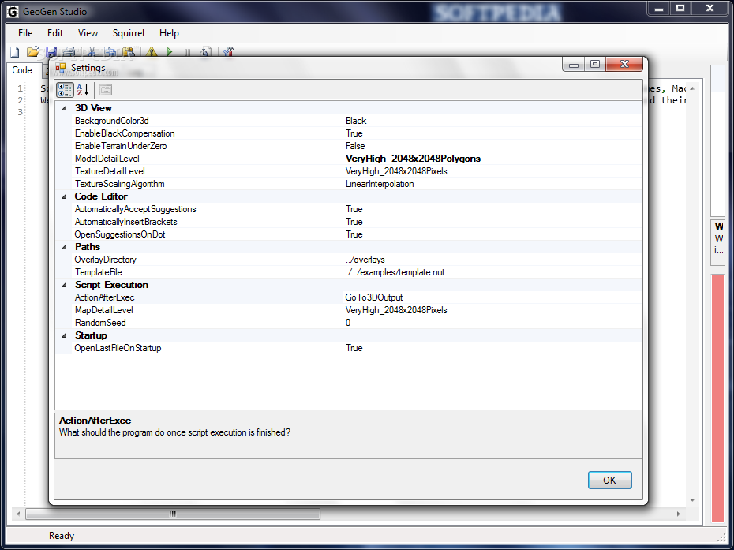
Task: Click the BackgroundColor3d property name
Action: tap(112, 121)
